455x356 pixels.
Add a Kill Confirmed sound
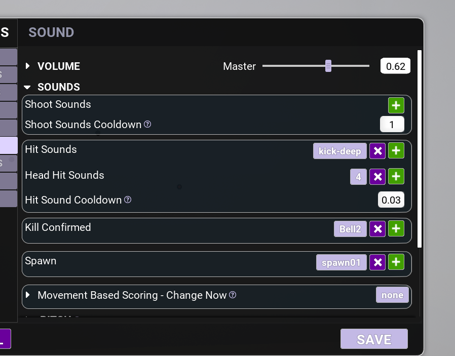click(x=396, y=229)
